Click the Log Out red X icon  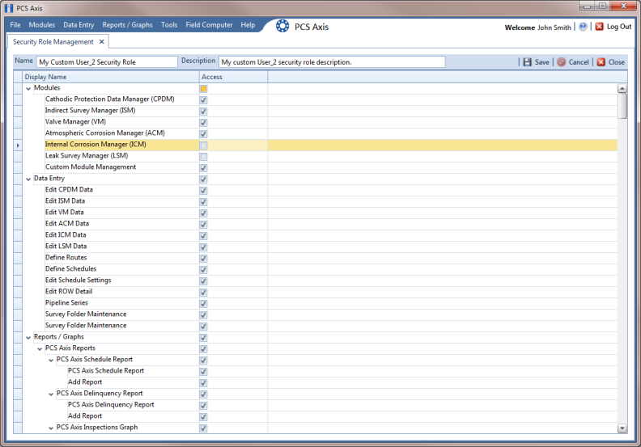(599, 27)
